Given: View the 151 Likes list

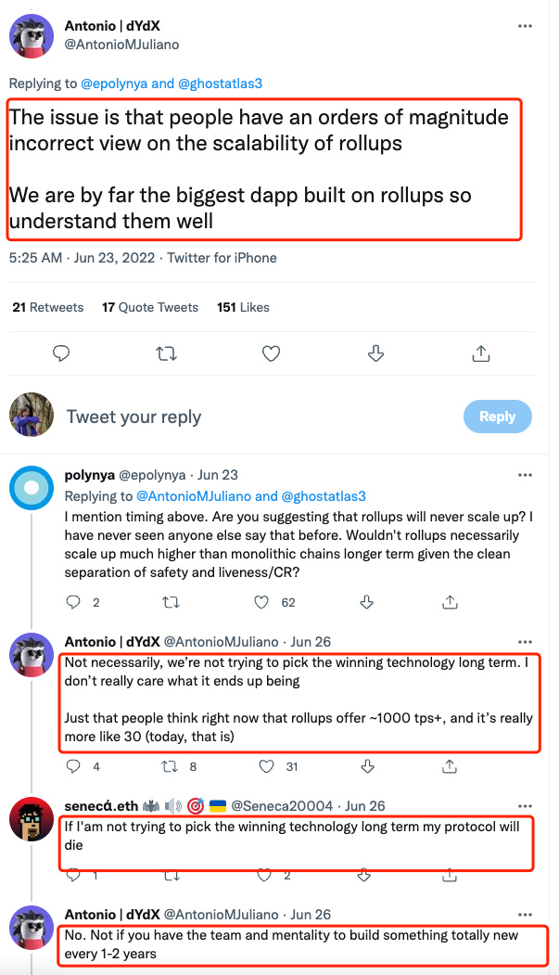Looking at the screenshot, I should (243, 307).
